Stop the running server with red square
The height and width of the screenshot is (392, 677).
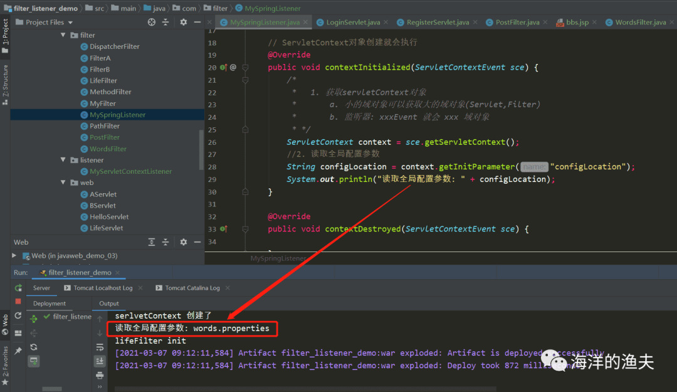(18, 301)
